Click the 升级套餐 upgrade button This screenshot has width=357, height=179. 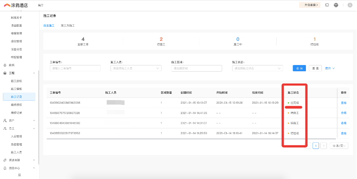point(310,5)
